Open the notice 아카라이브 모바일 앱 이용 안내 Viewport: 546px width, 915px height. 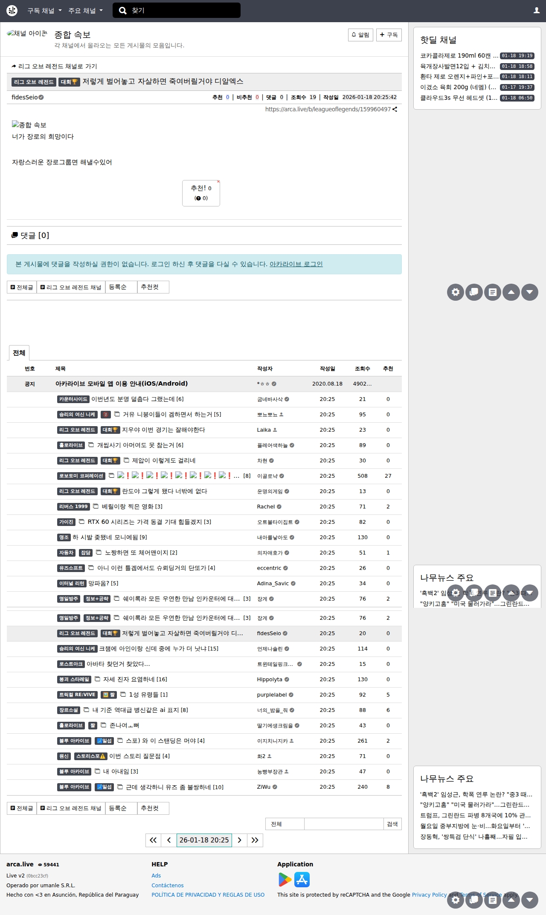pos(122,383)
